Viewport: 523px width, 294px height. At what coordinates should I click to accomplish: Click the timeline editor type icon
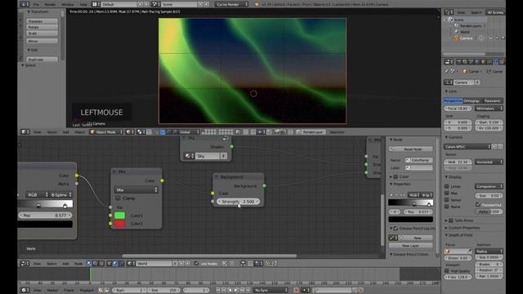[x=25, y=291]
